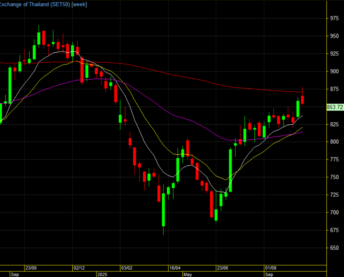
Task: Click the 725 price axis label
Action: 334,195
